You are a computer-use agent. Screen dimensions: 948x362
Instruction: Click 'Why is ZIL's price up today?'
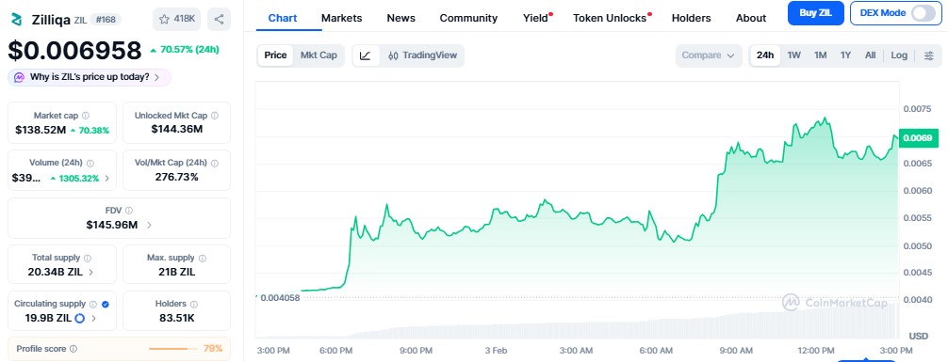point(90,77)
